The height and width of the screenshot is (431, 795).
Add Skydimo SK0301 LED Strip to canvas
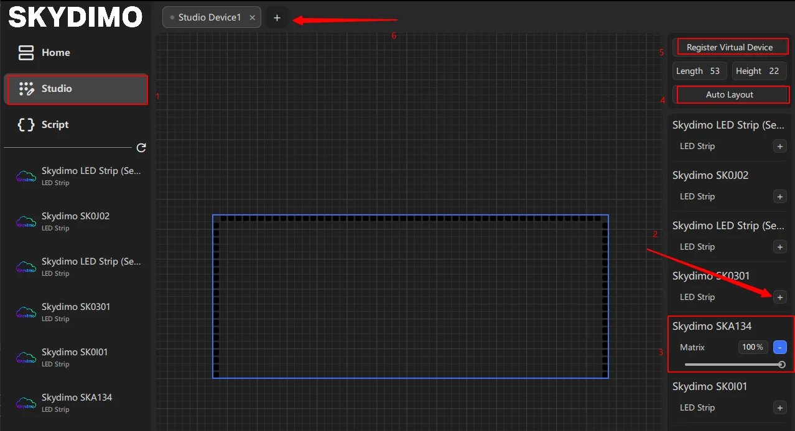click(779, 297)
